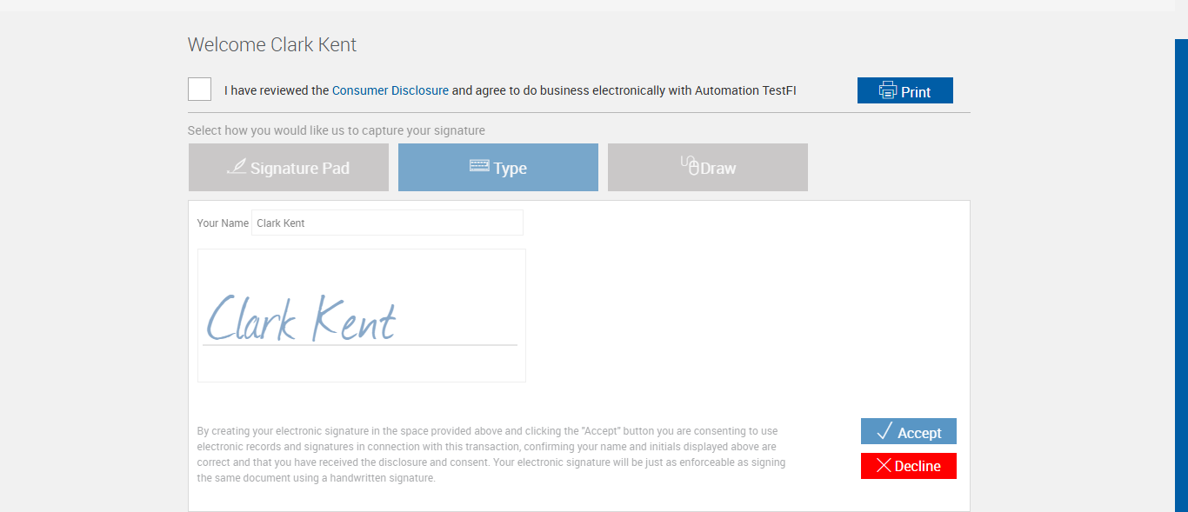The width and height of the screenshot is (1188, 512).
Task: Click the Your Name input field
Action: [x=387, y=223]
